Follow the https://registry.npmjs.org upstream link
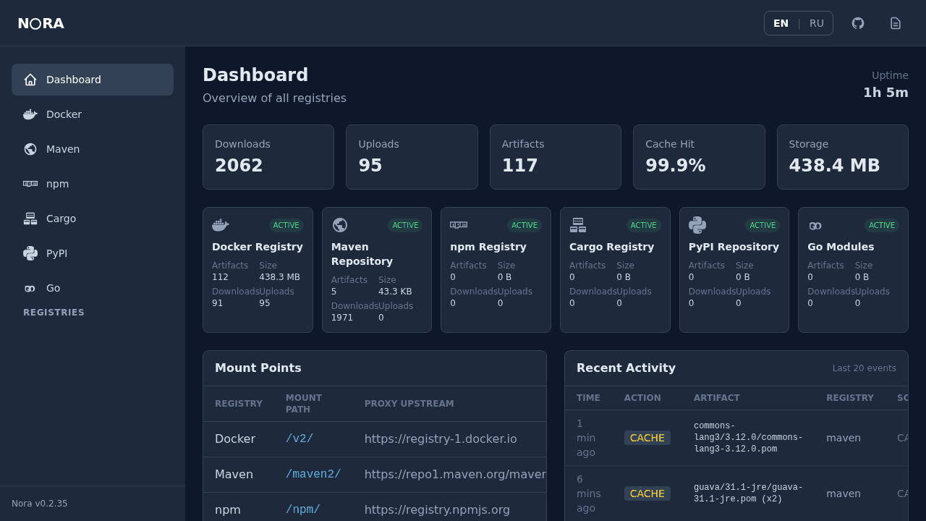This screenshot has width=926, height=521. tap(437, 509)
